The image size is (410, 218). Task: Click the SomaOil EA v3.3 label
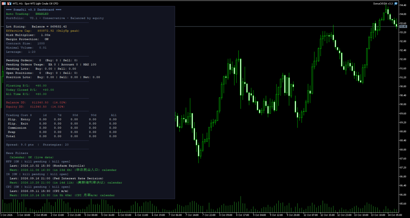pos(383,3)
